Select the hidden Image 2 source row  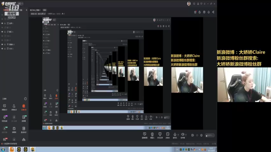click(14, 40)
